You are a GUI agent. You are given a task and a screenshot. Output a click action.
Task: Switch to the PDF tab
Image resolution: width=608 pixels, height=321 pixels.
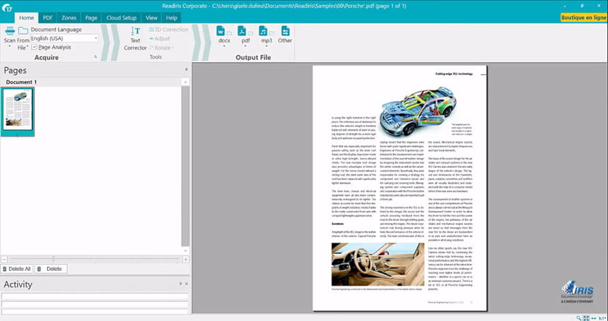[x=47, y=18]
